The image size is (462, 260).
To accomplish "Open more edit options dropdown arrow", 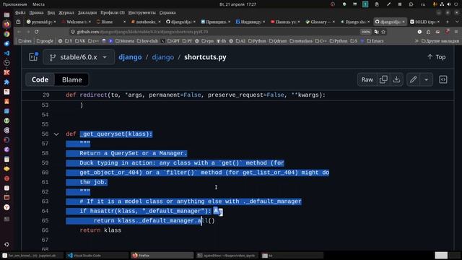I will [426, 79].
